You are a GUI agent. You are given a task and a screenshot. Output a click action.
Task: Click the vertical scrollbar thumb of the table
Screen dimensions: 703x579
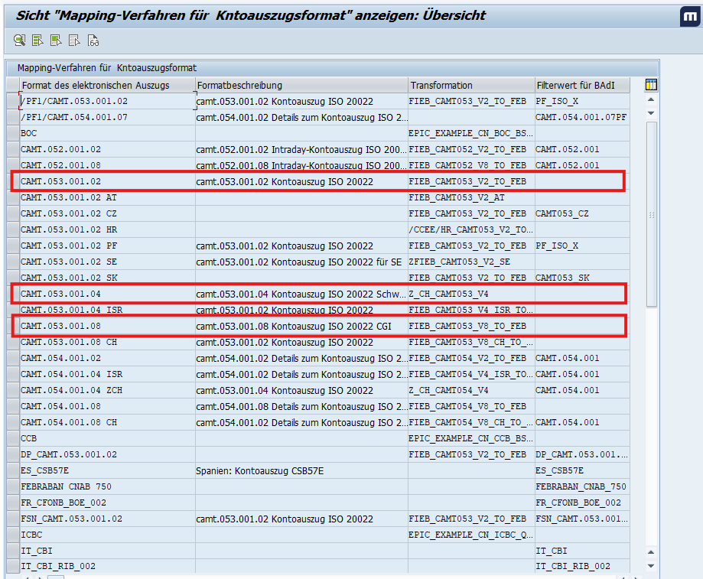pyautogui.click(x=651, y=214)
